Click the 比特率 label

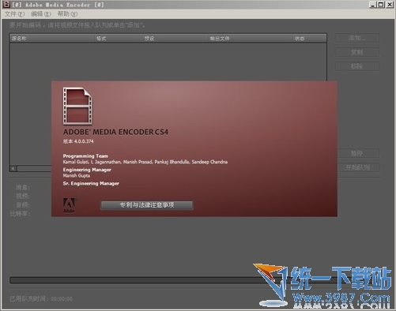[20, 214]
